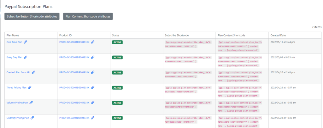Open the One Time Plan link
Viewport: 323px width, 128px height.
click(14, 42)
